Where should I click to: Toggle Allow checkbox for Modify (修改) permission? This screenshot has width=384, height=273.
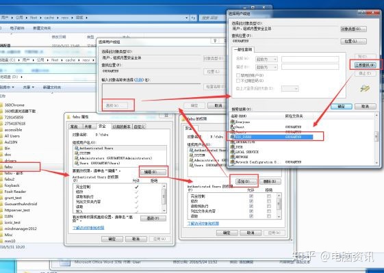251,201
